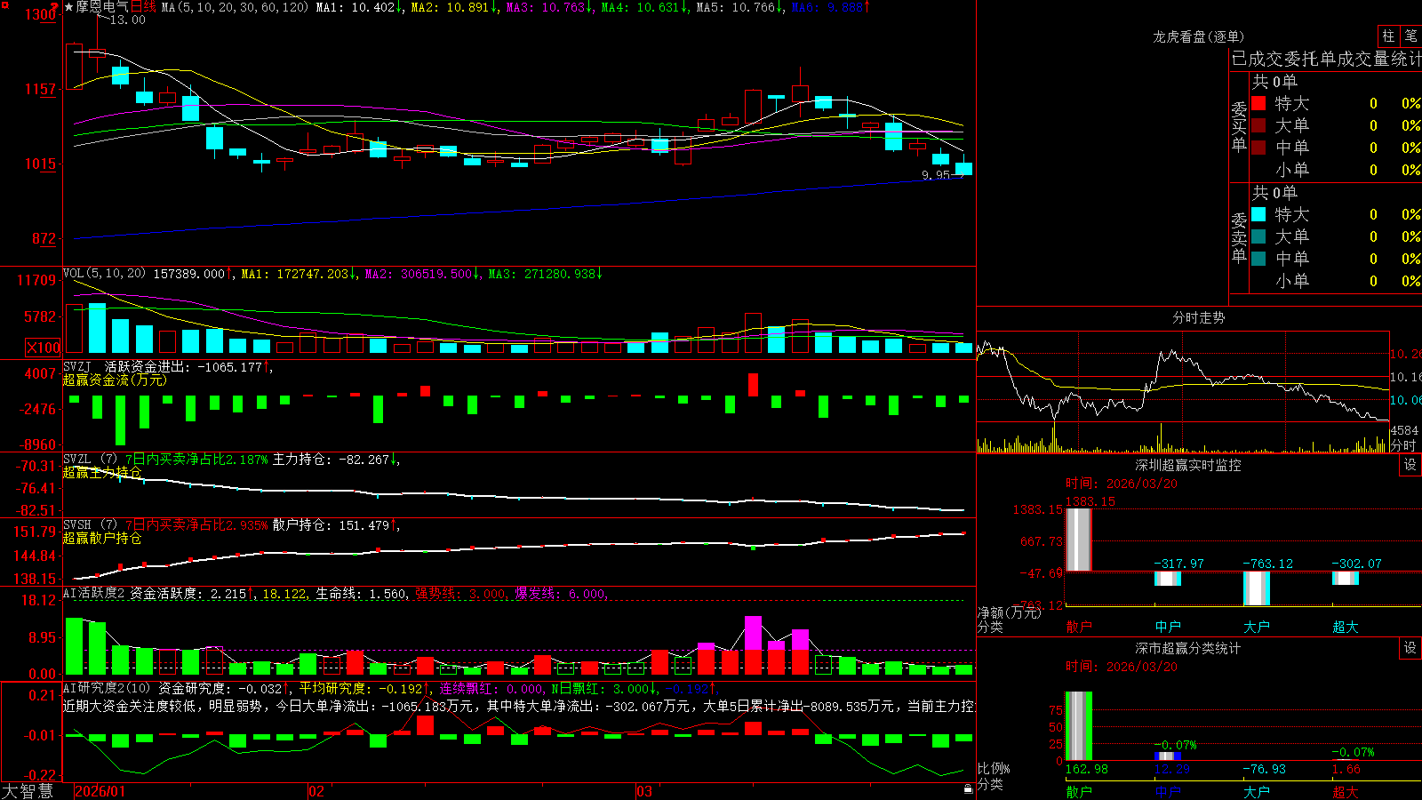Click the MA(5,10,20,30,60,120) indicator label
The width and height of the screenshot is (1422, 800).
(x=235, y=7)
